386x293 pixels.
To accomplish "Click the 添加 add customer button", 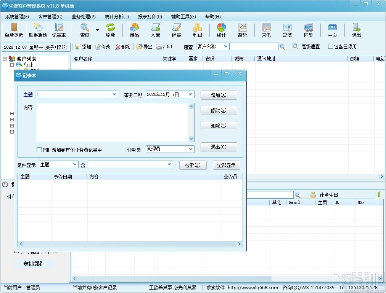I will (83, 47).
